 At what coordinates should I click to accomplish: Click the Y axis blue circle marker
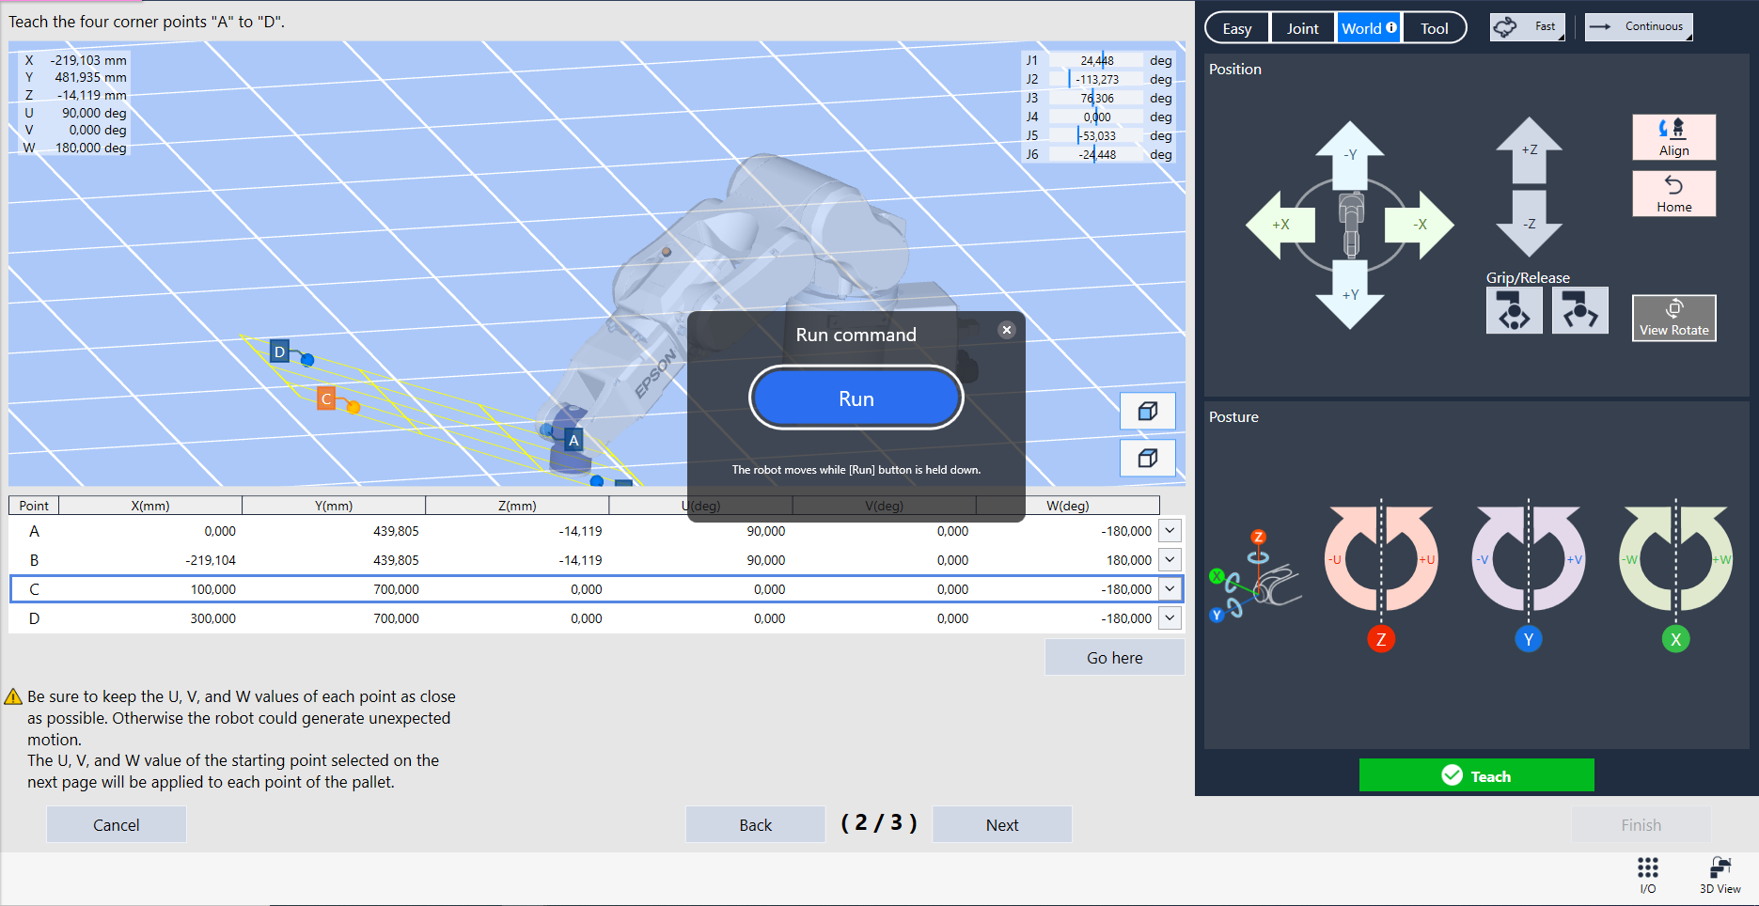[x=1529, y=639]
